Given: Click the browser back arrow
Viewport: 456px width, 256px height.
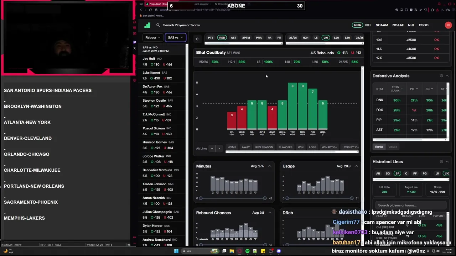Looking at the screenshot, I should point(141,10).
